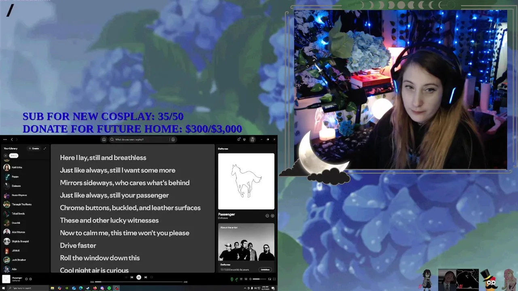The width and height of the screenshot is (518, 291).
Task: Go back in Spotify navigation
Action: pyautogui.click(x=12, y=139)
